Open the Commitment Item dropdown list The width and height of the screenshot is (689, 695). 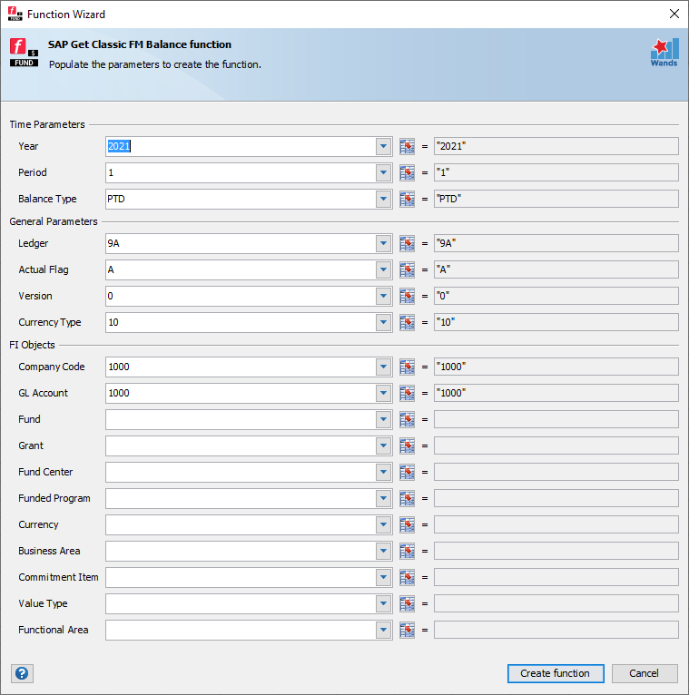[383, 577]
